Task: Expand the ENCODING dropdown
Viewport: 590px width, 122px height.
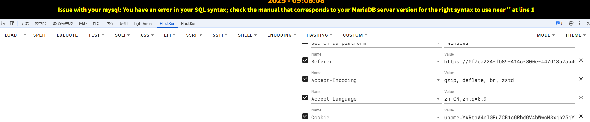Action: 281,35
